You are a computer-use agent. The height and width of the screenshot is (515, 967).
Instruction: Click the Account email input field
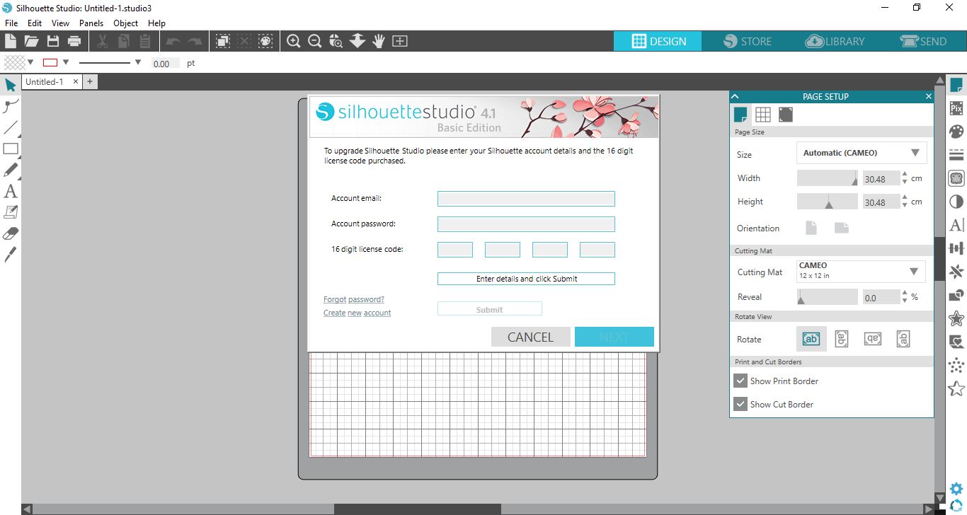pos(526,199)
